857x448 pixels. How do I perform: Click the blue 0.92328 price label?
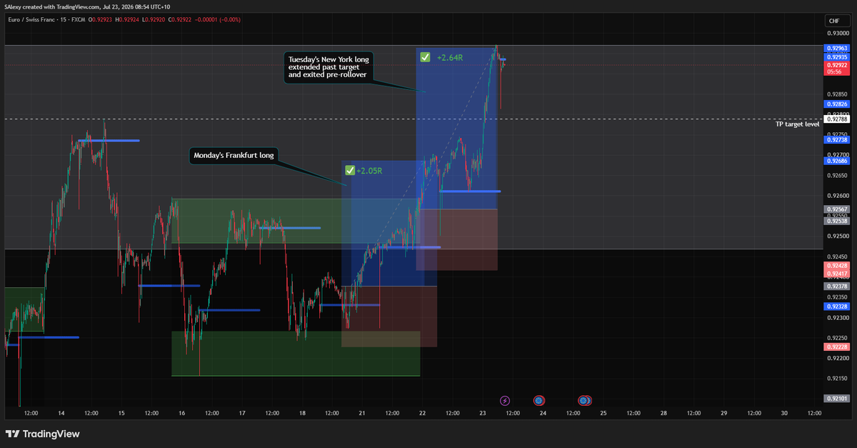(x=837, y=307)
